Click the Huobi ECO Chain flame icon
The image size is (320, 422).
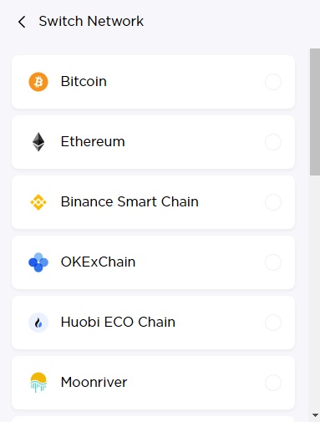[38, 323]
